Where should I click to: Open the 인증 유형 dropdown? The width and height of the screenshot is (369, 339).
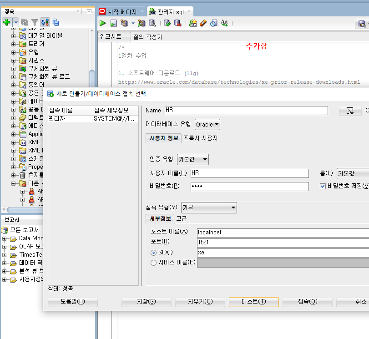193,160
